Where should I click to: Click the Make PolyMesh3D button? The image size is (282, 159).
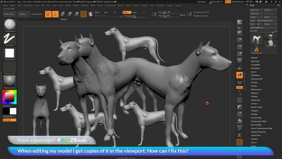(x=267, y=21)
